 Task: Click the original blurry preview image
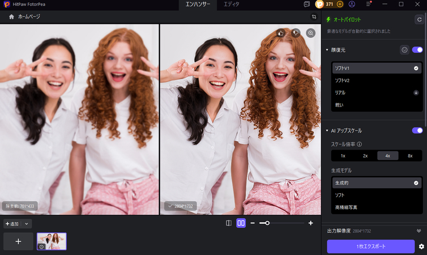[79, 120]
